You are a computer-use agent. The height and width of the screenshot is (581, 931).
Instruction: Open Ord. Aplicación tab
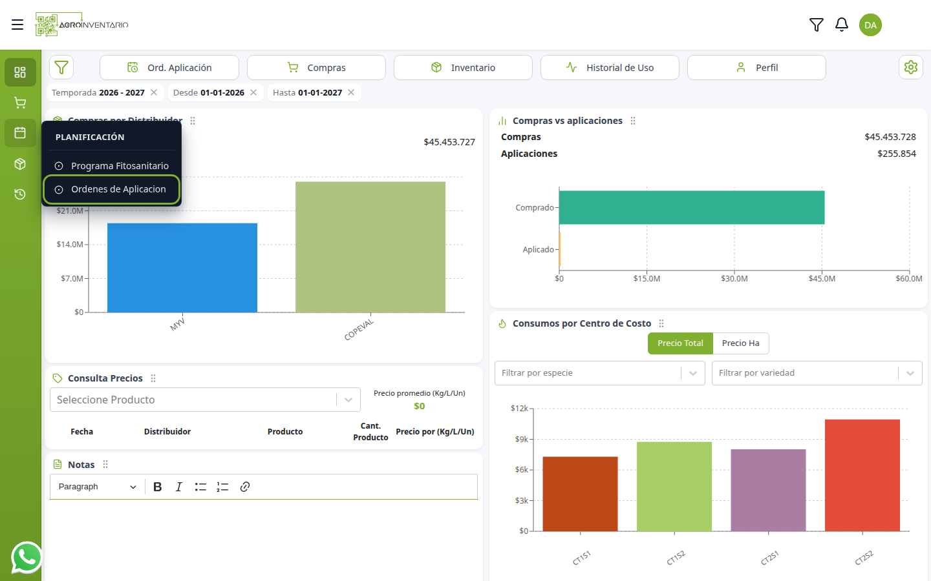coord(169,67)
